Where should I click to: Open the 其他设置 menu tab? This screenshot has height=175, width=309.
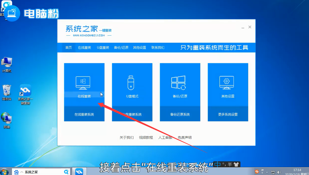point(139,47)
